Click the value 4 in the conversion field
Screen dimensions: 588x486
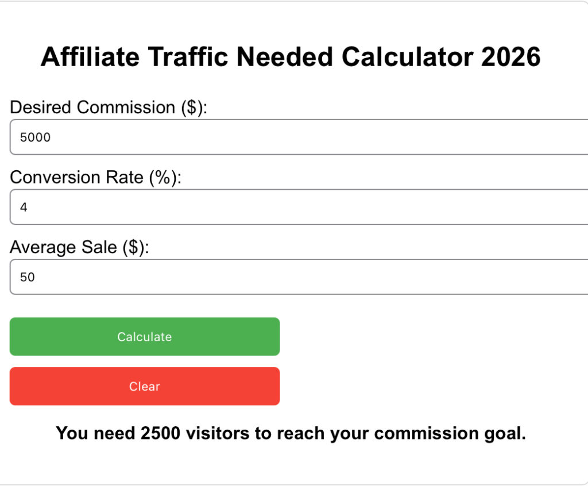click(x=24, y=206)
